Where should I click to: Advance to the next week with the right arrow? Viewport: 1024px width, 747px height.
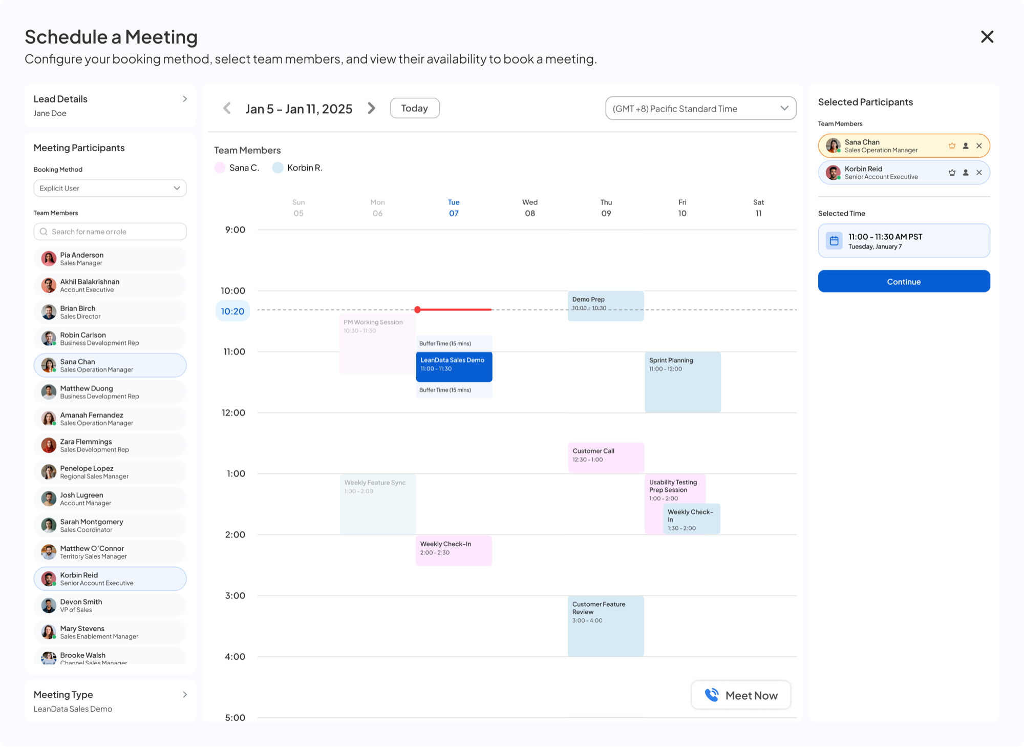tap(372, 109)
